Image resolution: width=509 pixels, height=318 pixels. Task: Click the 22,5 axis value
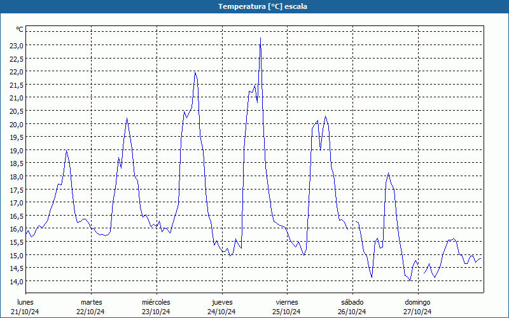pyautogui.click(x=17, y=59)
